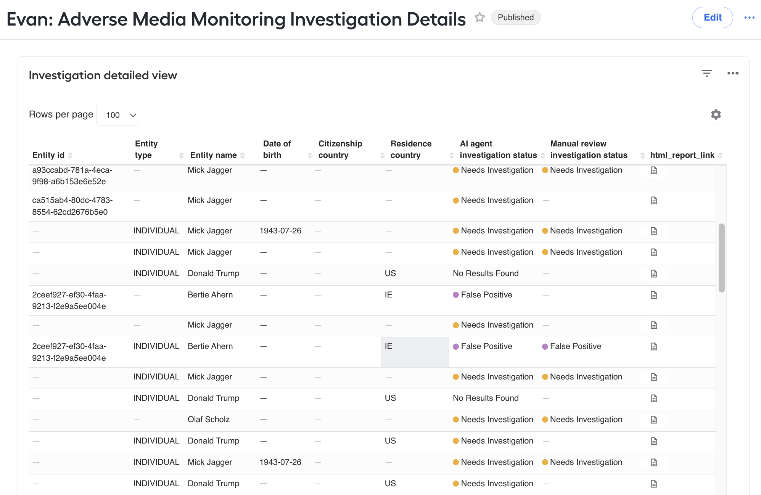Sort by AI agent investigation status

coord(542,155)
